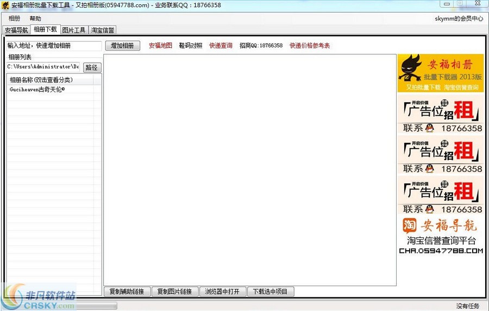Click the black mascot logo in the banner

coord(411,68)
